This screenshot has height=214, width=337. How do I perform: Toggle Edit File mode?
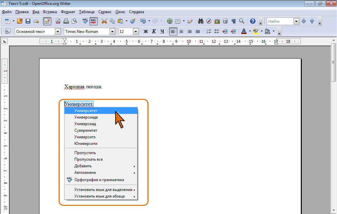47,21
